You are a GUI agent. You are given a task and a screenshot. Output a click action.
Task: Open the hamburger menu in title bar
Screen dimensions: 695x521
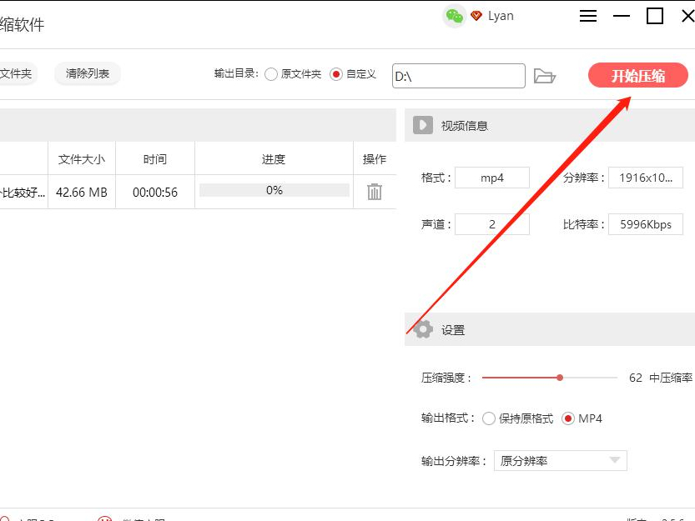[x=588, y=17]
